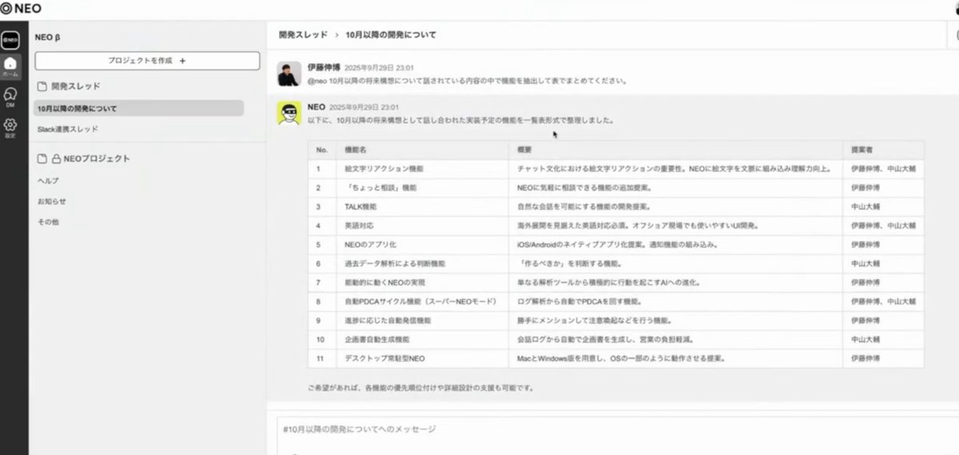Click sender name 伊藤伸博 in message

pos(324,68)
